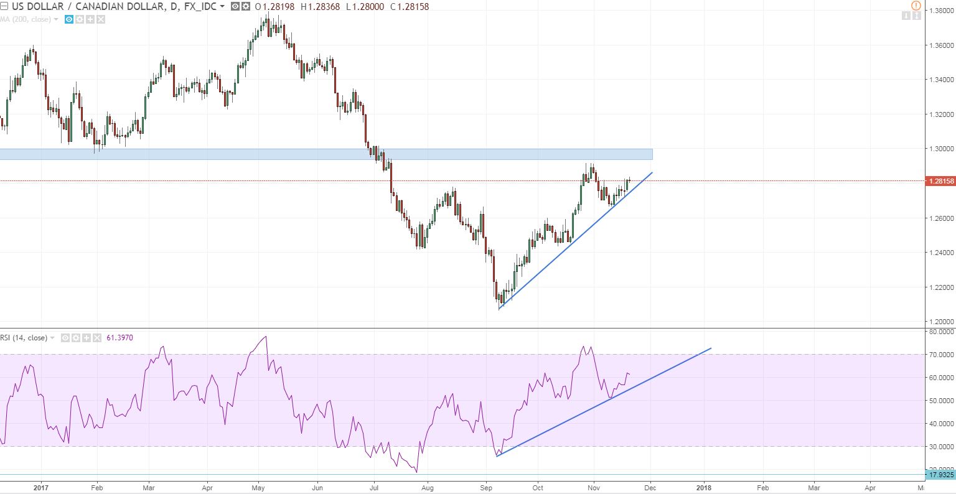Click the left gray pane button under the warning
The width and height of the screenshot is (956, 494).
click(906, 16)
